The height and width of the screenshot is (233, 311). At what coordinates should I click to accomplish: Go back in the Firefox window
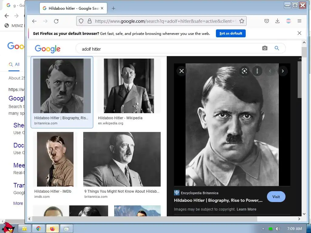point(34,21)
